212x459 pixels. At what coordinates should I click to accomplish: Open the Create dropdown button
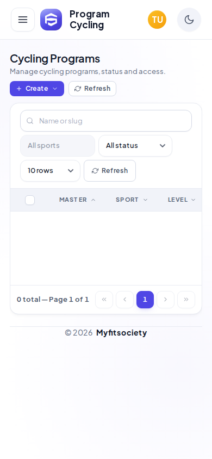[37, 89]
